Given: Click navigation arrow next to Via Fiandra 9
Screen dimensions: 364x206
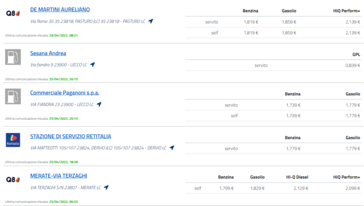Looking at the screenshot, I should pyautogui.click(x=93, y=65).
